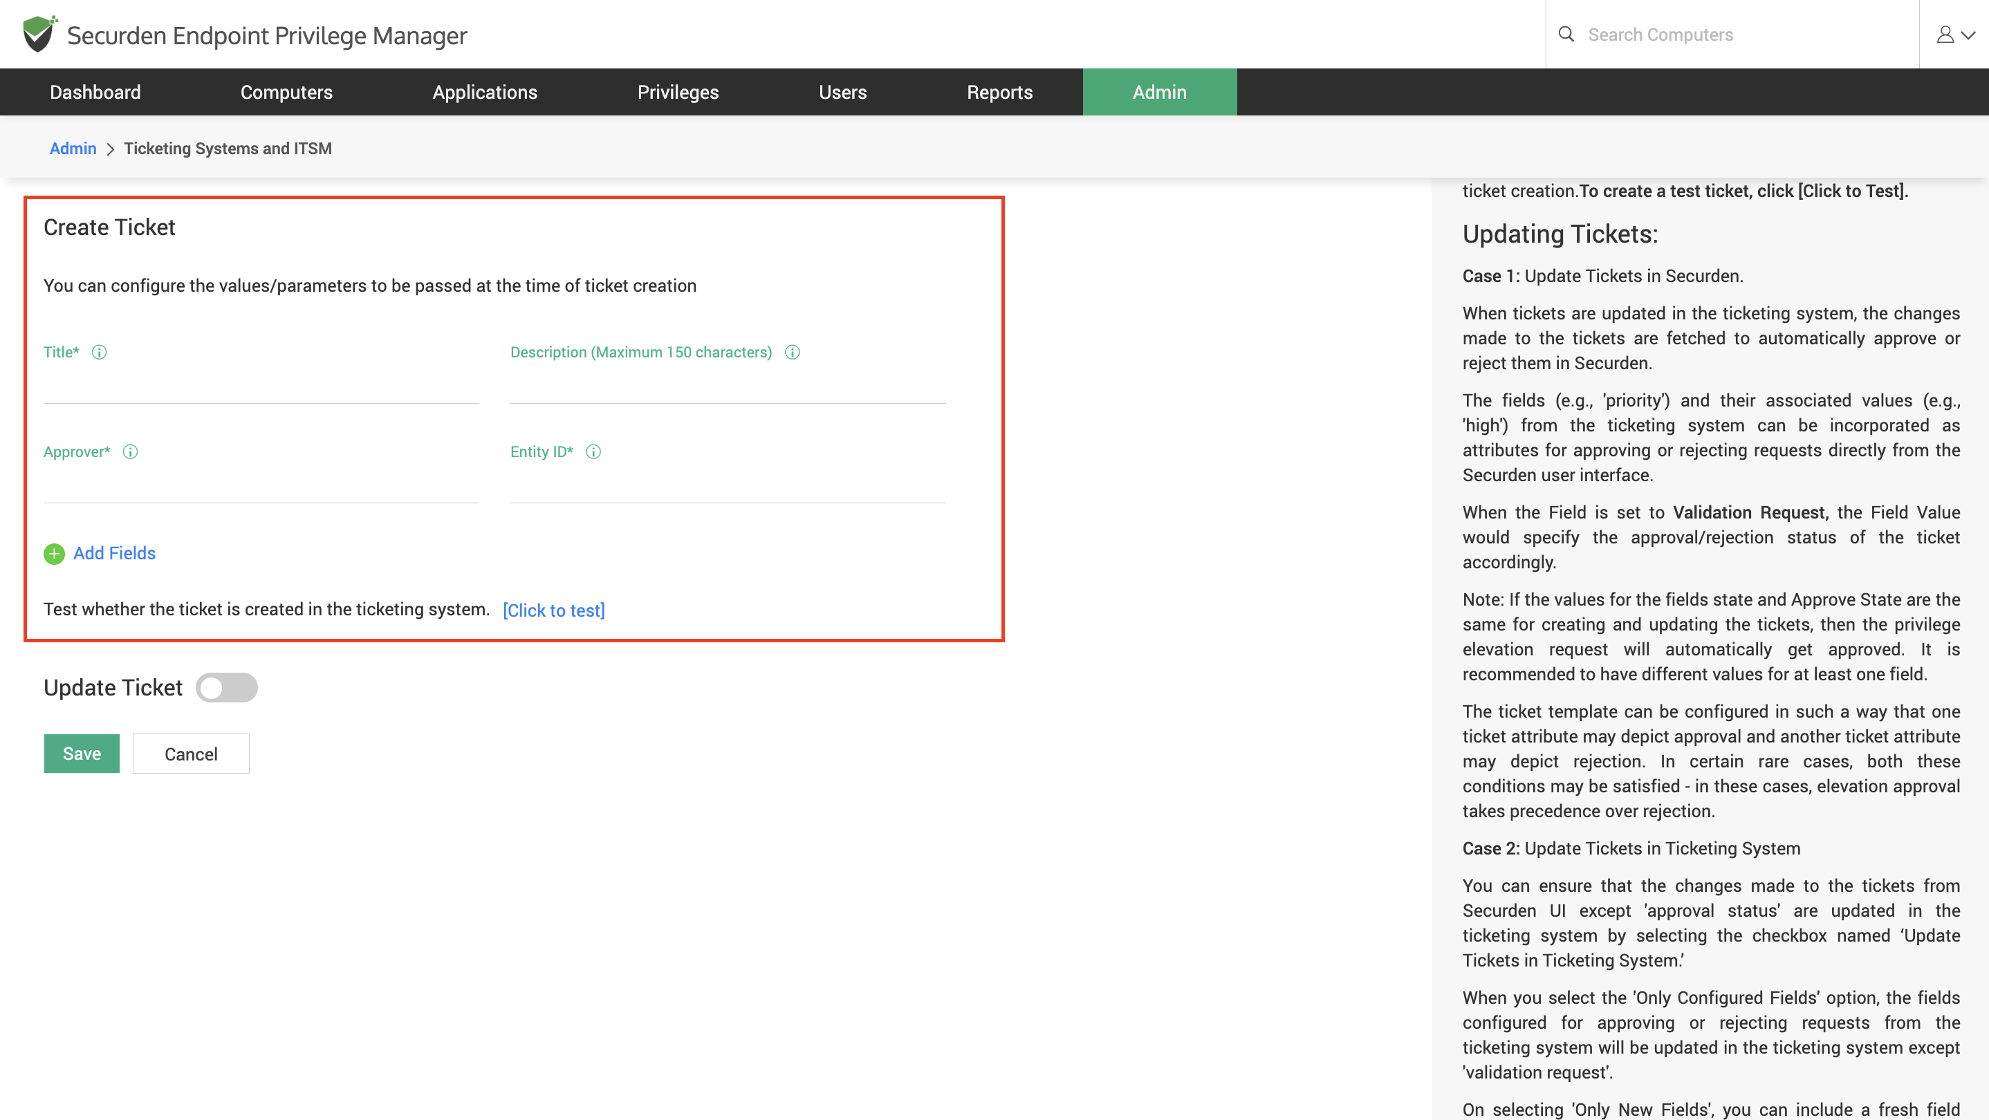Select the Admin tab

1159,92
